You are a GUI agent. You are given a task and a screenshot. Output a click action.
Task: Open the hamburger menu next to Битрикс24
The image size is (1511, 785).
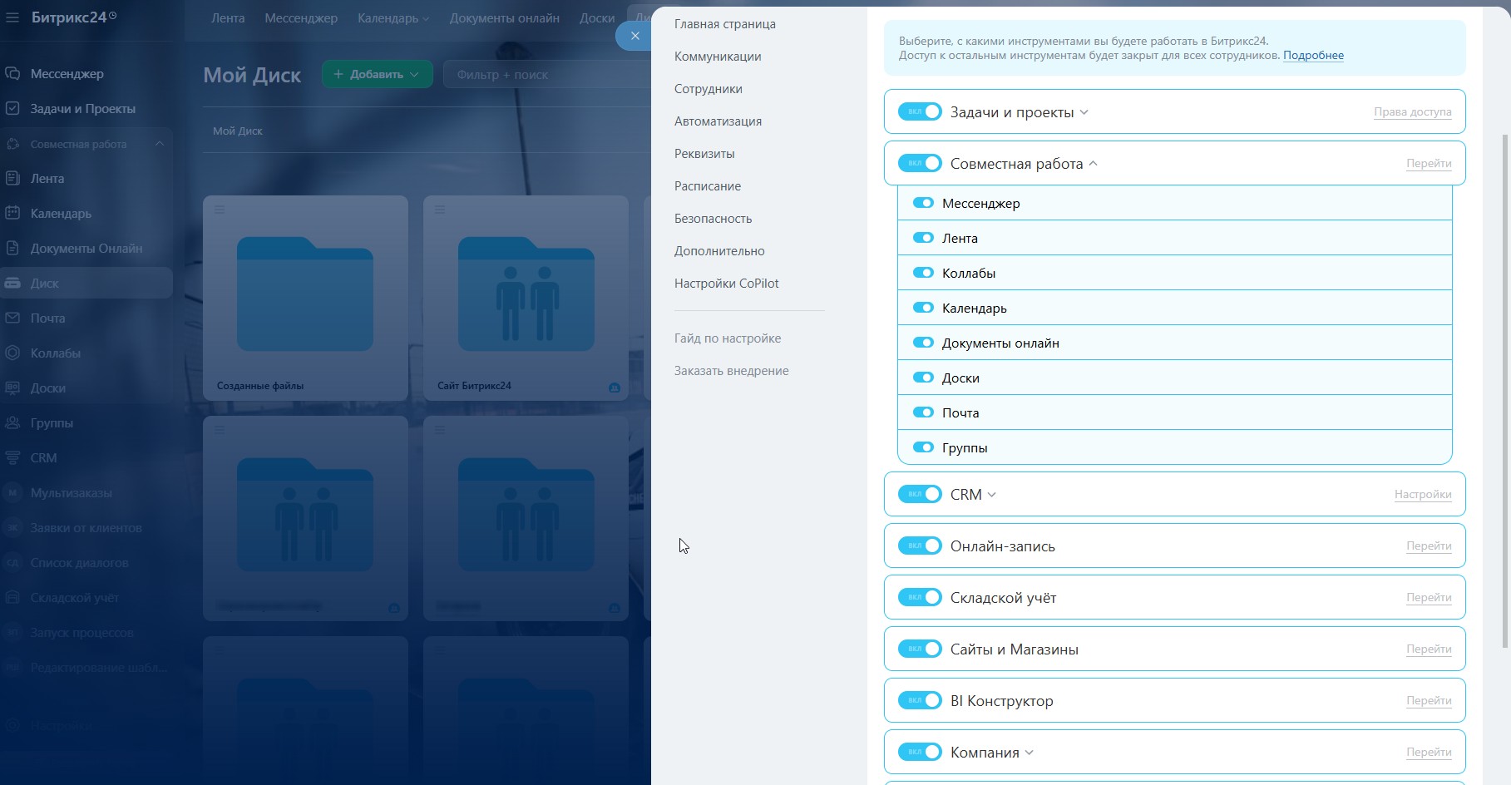click(x=12, y=17)
